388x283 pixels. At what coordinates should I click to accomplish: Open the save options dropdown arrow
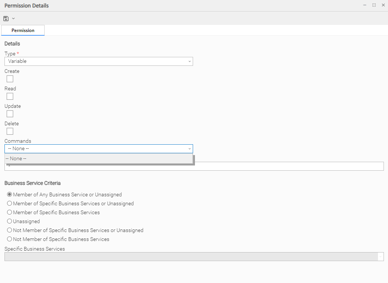point(13,19)
